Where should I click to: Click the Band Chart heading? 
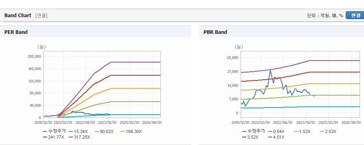(18, 16)
